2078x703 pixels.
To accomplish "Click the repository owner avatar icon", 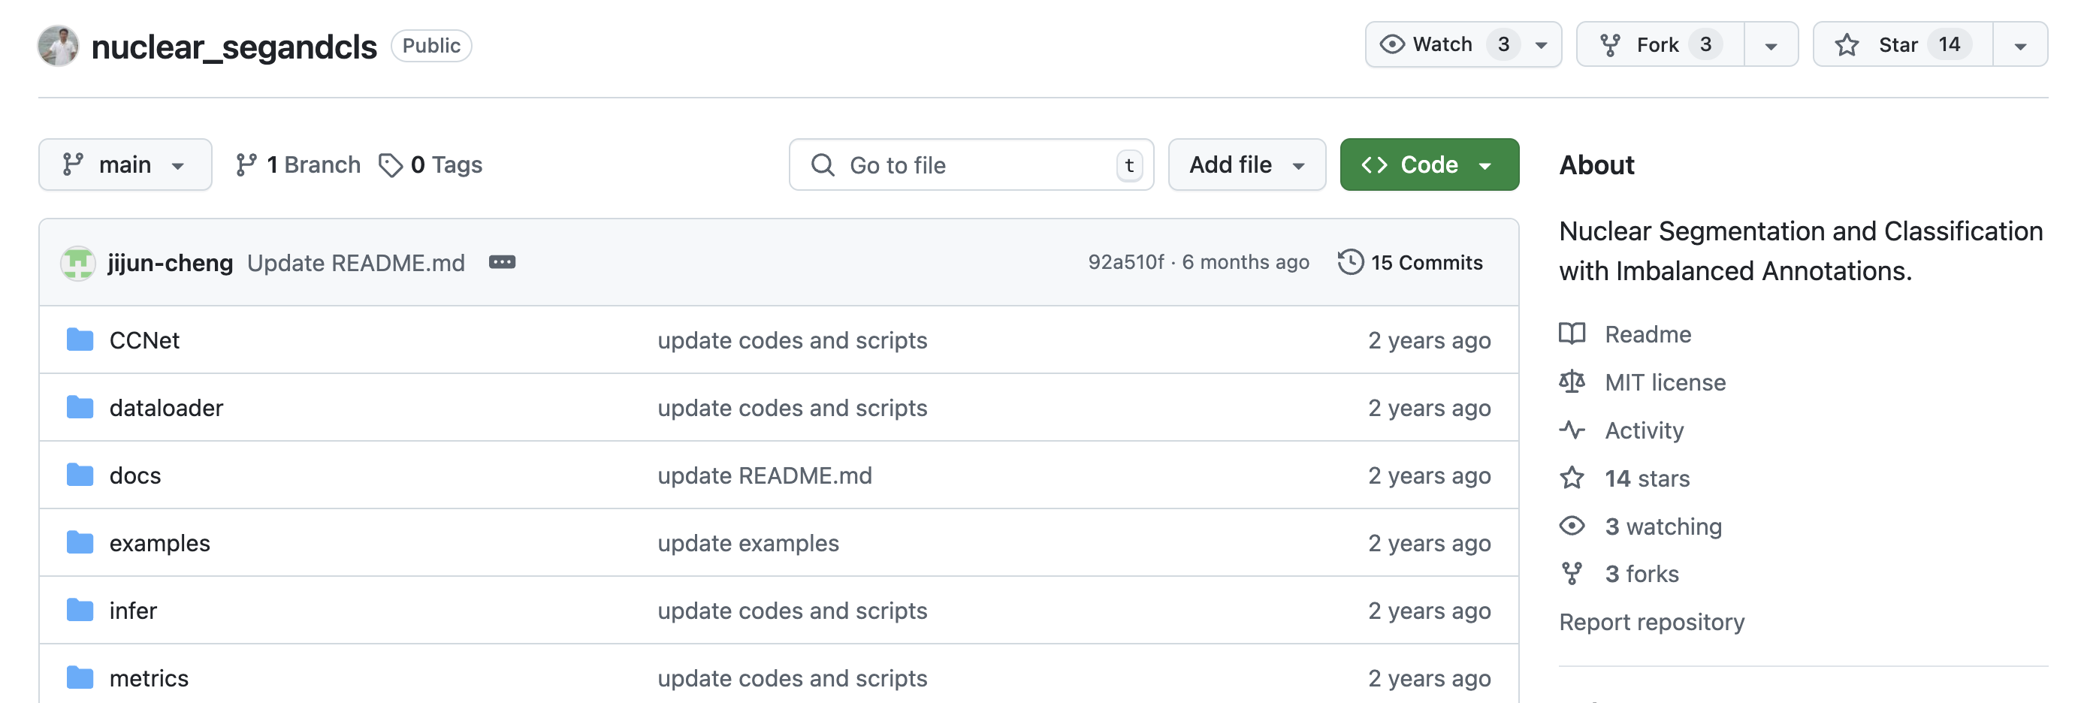I will pyautogui.click(x=58, y=46).
